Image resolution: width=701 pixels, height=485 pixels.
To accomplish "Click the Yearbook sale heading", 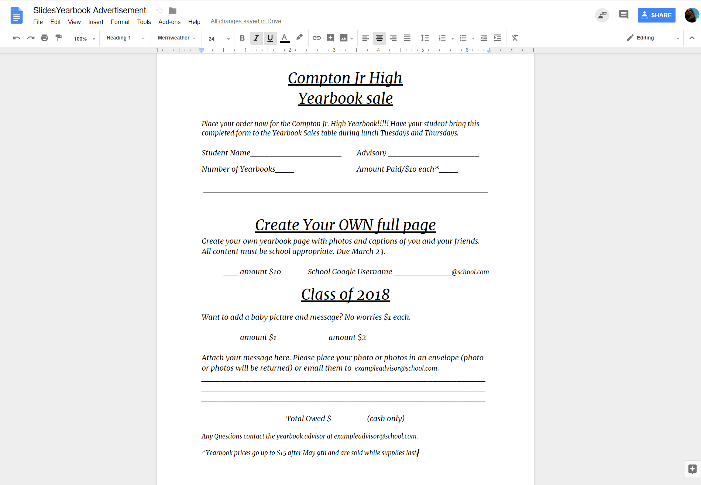I will pyautogui.click(x=346, y=98).
